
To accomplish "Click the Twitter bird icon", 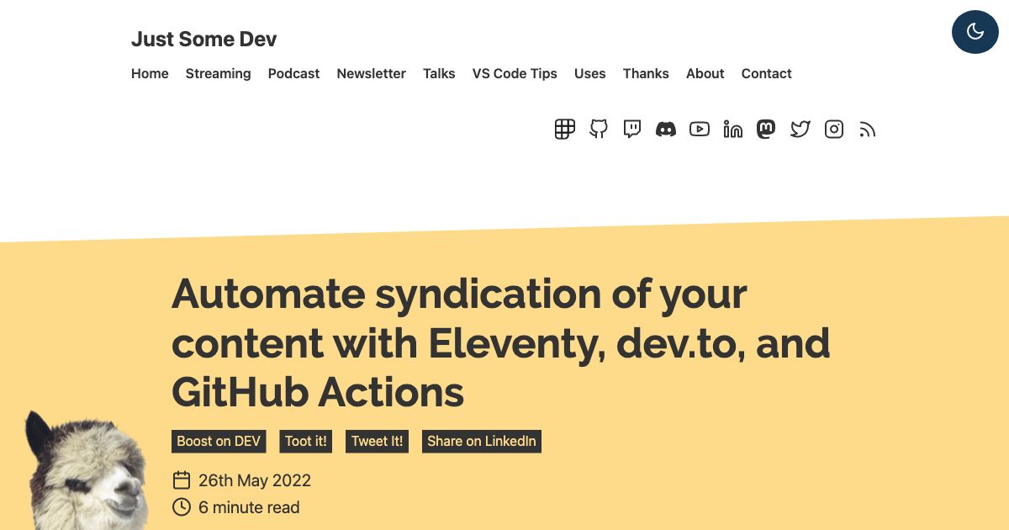I will [800, 129].
